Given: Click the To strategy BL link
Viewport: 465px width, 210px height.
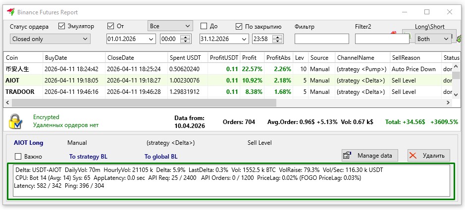Looking at the screenshot, I should [x=88, y=157].
